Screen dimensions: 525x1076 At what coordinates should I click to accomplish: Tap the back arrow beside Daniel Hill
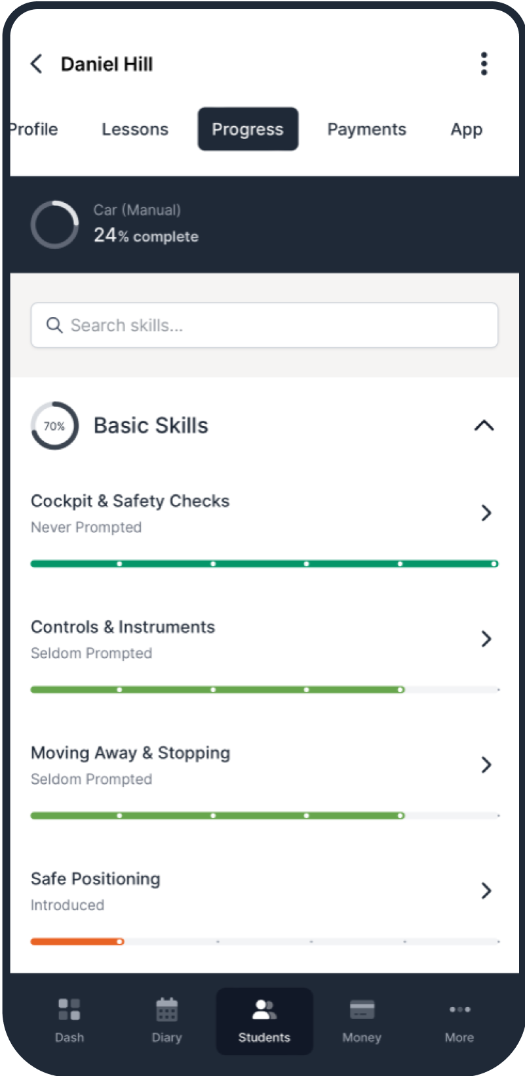click(x=37, y=64)
